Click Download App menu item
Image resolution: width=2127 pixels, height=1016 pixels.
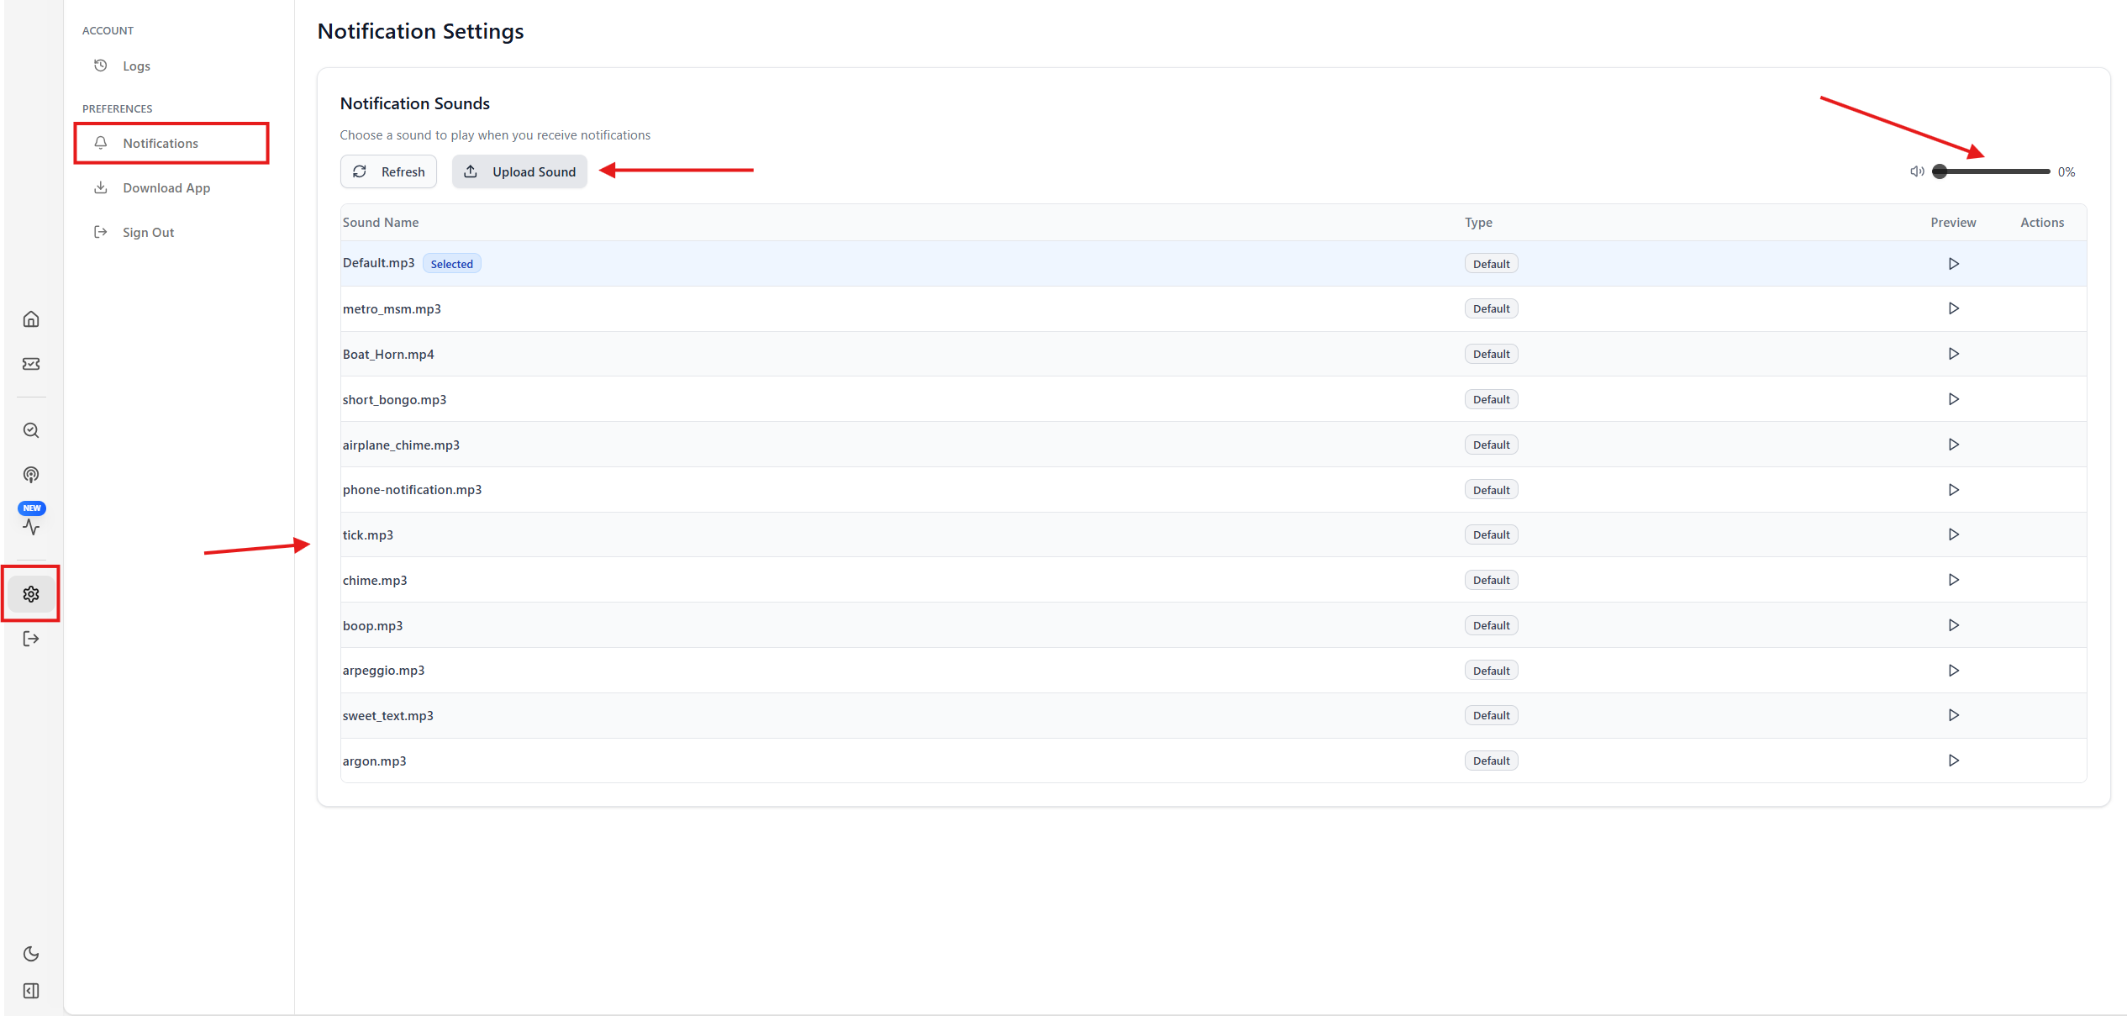(x=166, y=187)
